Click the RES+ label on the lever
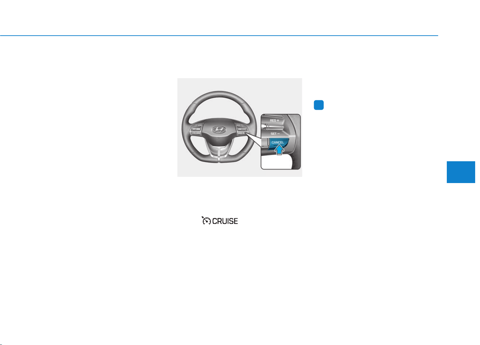Viewport: 480px width, 345px height. click(275, 120)
